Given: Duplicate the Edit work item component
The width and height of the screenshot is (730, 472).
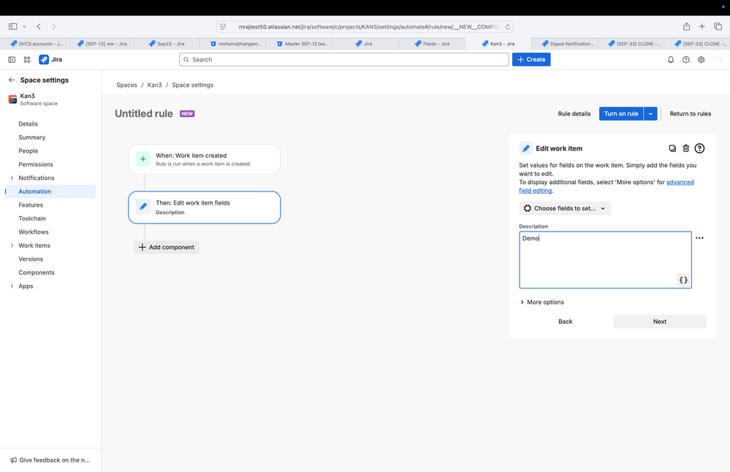Looking at the screenshot, I should (x=672, y=148).
